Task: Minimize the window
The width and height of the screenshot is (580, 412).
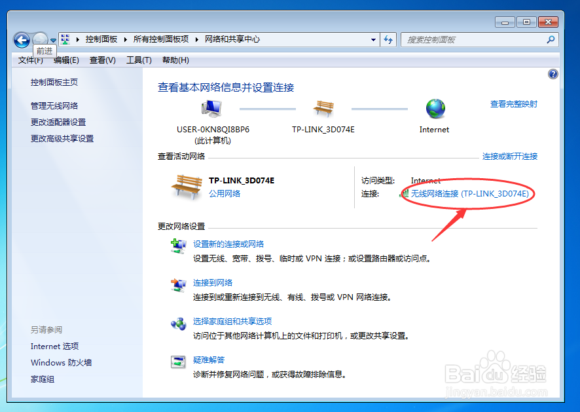Action: pos(505,22)
